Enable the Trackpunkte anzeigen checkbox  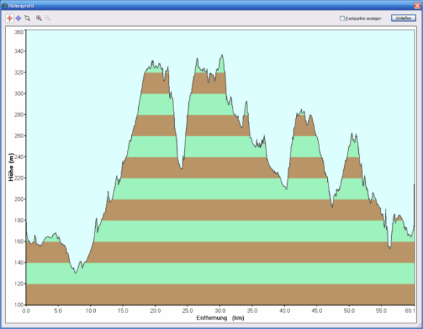pos(342,18)
